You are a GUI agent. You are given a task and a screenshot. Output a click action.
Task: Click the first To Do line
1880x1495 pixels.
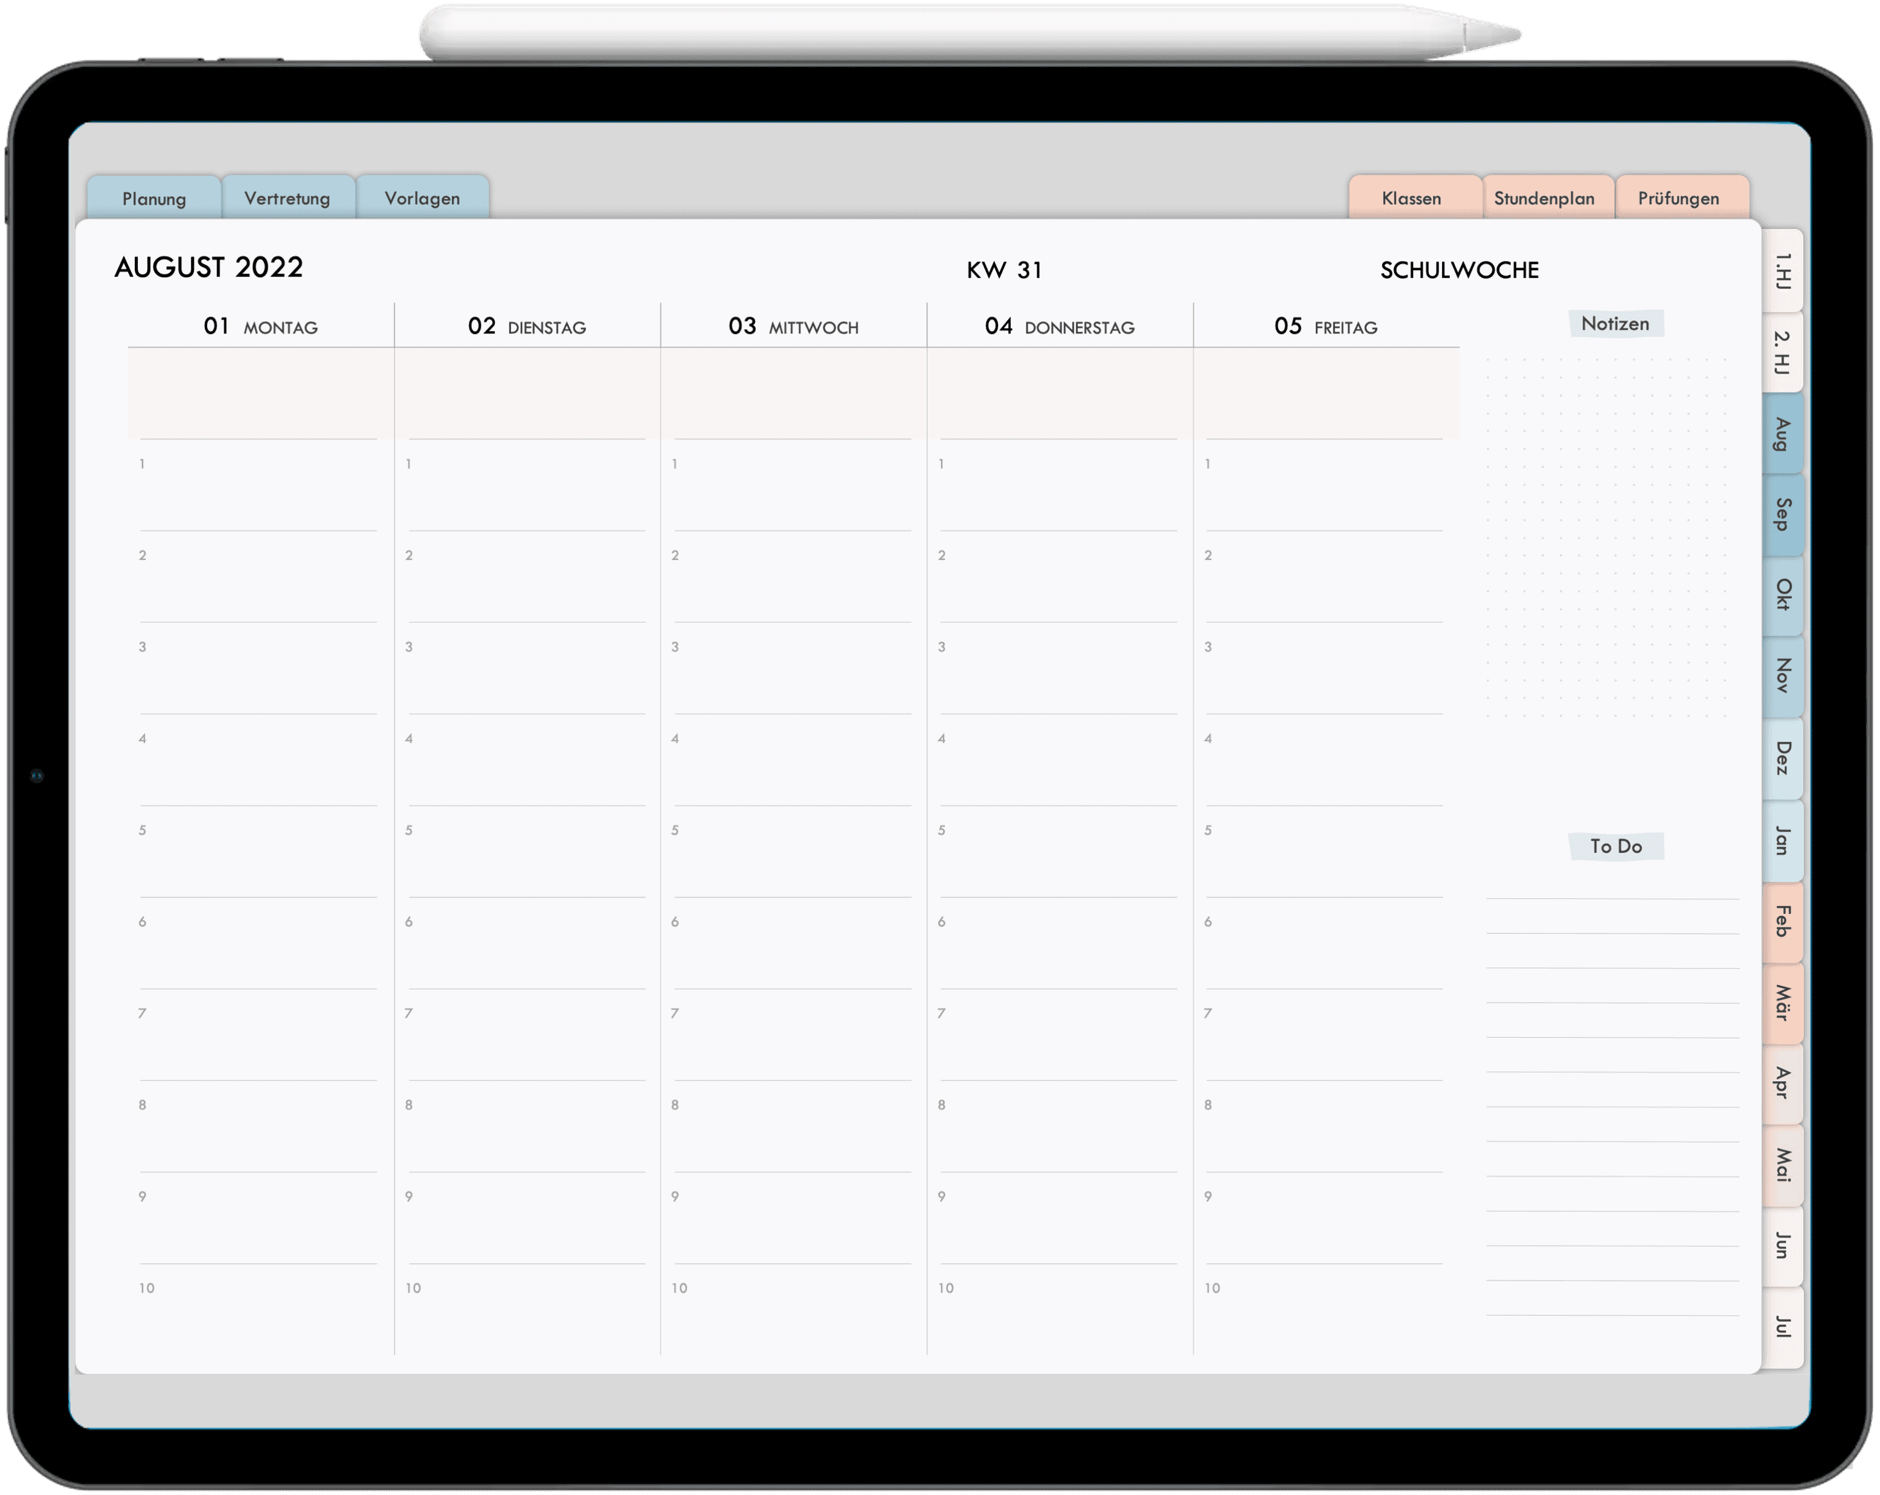1613,899
